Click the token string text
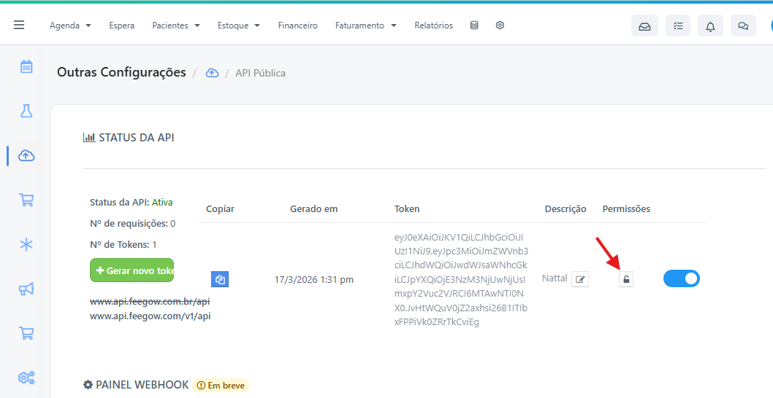Image resolution: width=773 pixels, height=398 pixels. tap(461, 279)
